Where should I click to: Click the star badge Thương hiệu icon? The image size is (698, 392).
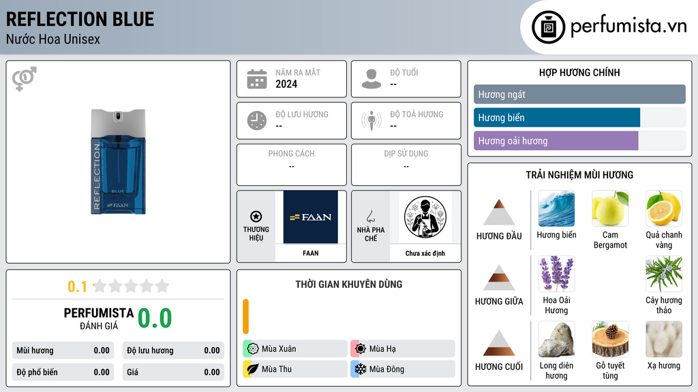click(256, 216)
